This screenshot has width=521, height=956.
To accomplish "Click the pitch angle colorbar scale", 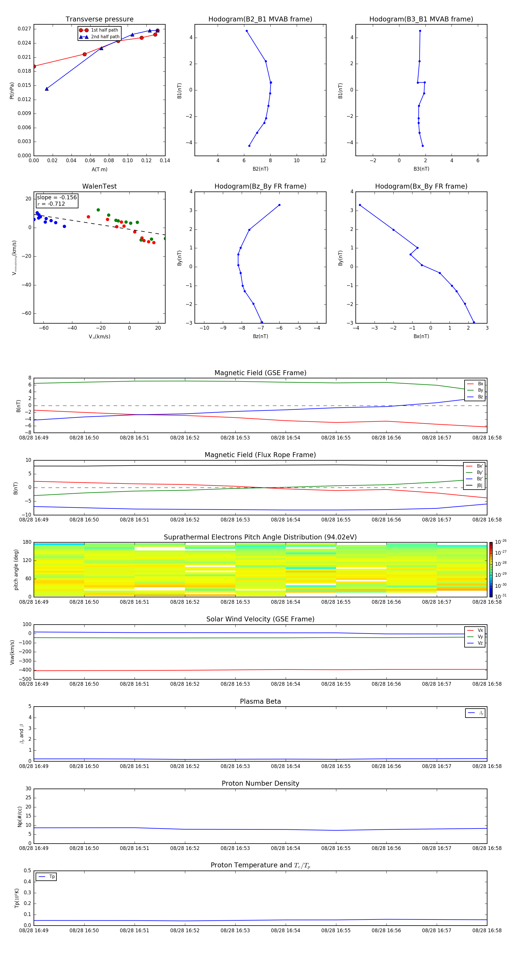I will click(x=491, y=570).
